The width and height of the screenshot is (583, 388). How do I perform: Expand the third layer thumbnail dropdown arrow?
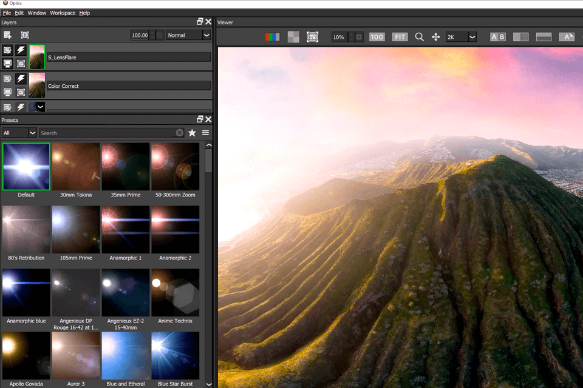tap(40, 107)
